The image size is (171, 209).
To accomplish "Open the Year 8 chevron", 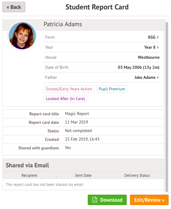I will [x=158, y=47].
